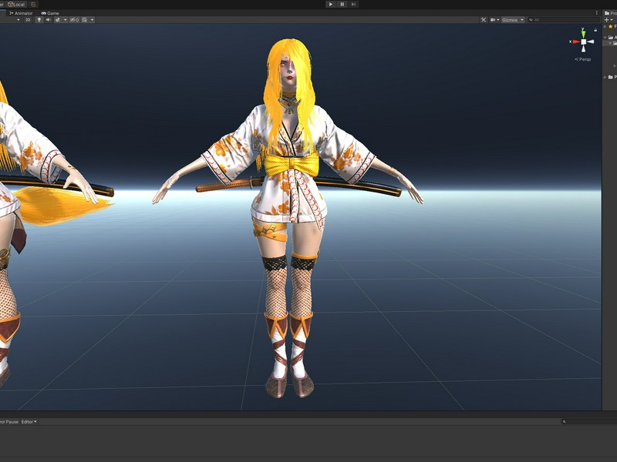Open the grid settings dropdown arrow
The height and width of the screenshot is (462, 617).
click(x=92, y=20)
